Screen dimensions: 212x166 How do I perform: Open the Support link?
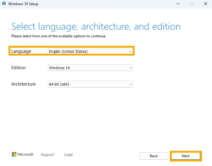tap(48, 155)
